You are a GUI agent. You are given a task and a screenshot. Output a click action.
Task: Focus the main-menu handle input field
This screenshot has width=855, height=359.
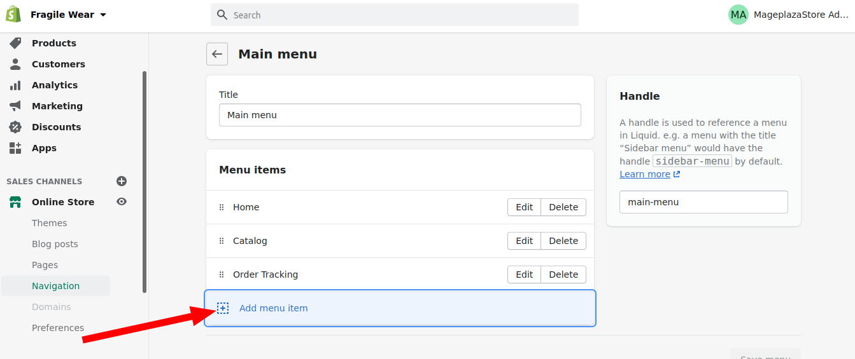click(x=703, y=202)
